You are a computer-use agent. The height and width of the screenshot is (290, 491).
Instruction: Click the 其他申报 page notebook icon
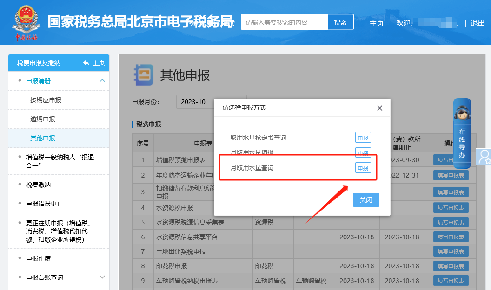click(x=143, y=75)
